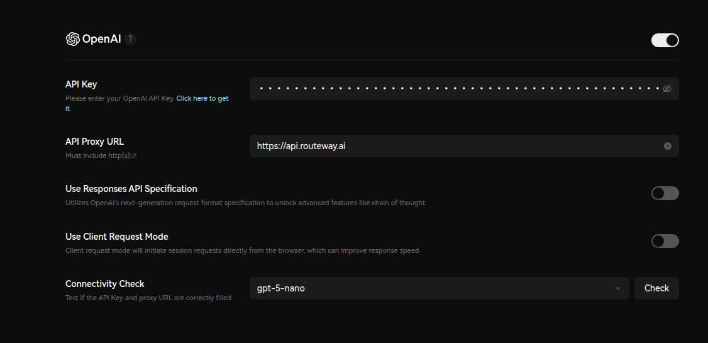Click the OpenAI logo icon
The height and width of the screenshot is (343, 708).
(73, 39)
